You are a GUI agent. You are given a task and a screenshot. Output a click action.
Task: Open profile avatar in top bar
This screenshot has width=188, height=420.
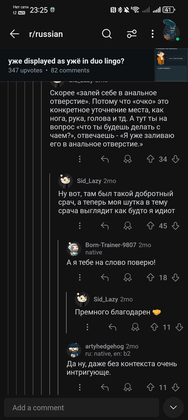(171, 30)
